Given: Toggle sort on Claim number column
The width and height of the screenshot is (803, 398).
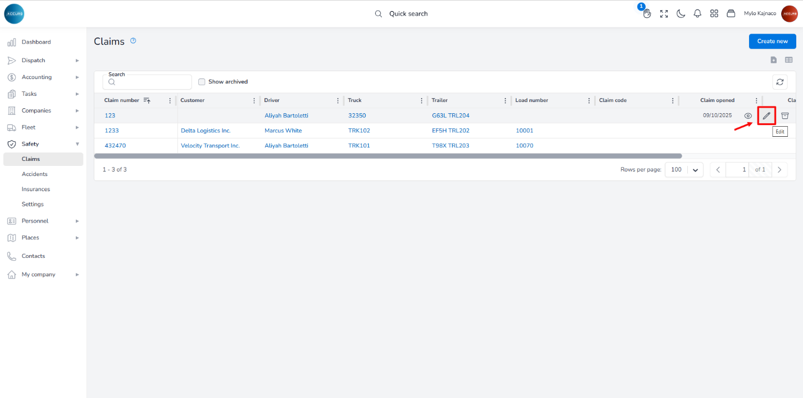Looking at the screenshot, I should coord(147,100).
